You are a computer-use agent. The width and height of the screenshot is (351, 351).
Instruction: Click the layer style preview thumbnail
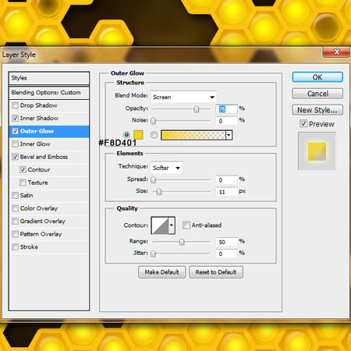pos(317,151)
